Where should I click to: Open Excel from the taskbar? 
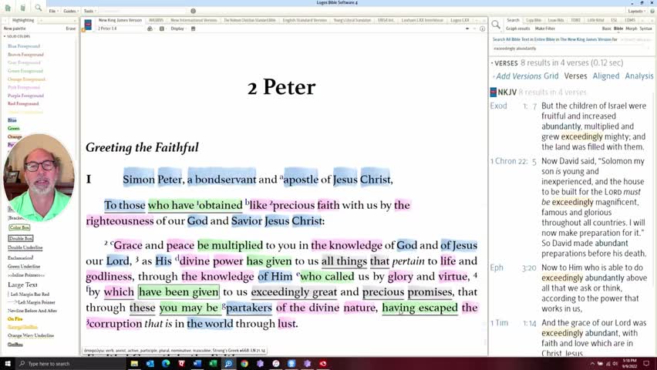tap(213, 363)
